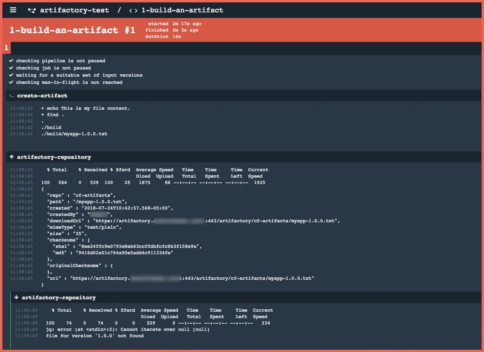Click the '+ find .' log line
484x352 pixels.
(52, 115)
